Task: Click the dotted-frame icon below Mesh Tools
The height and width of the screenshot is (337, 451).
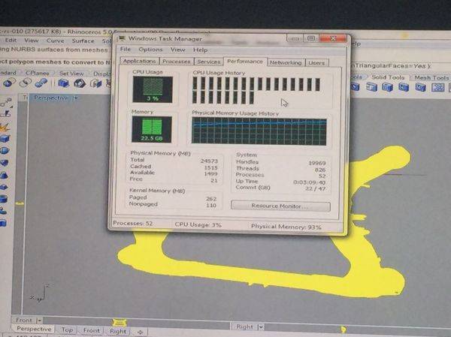Action: coord(437,87)
